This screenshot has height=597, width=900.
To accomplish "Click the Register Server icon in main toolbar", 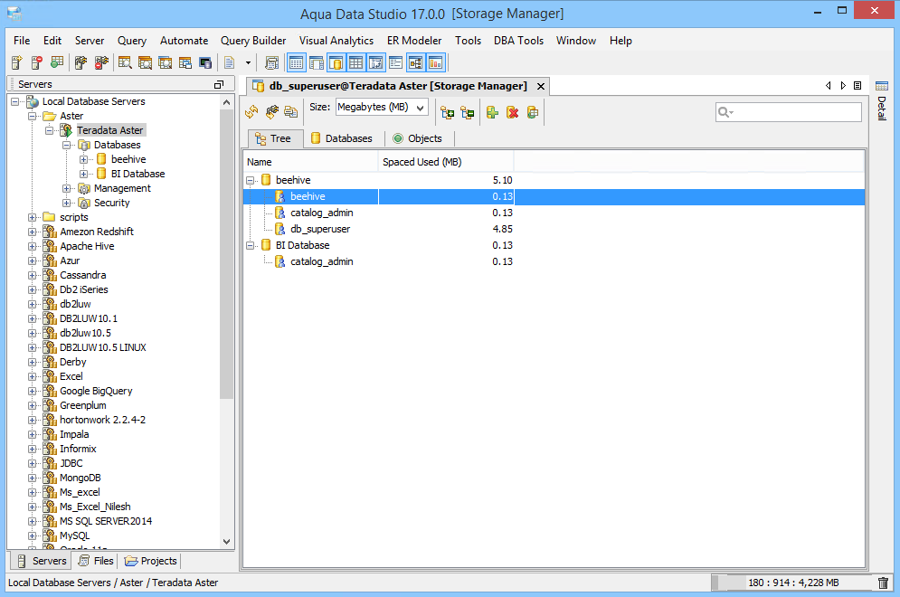I will [x=16, y=62].
